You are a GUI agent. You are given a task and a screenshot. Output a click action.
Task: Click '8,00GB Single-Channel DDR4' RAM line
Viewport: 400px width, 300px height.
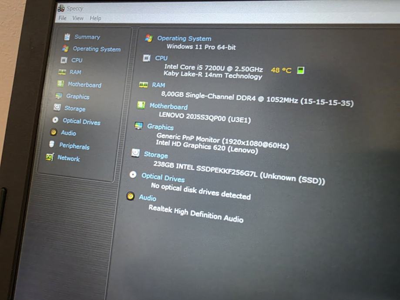pyautogui.click(x=257, y=99)
